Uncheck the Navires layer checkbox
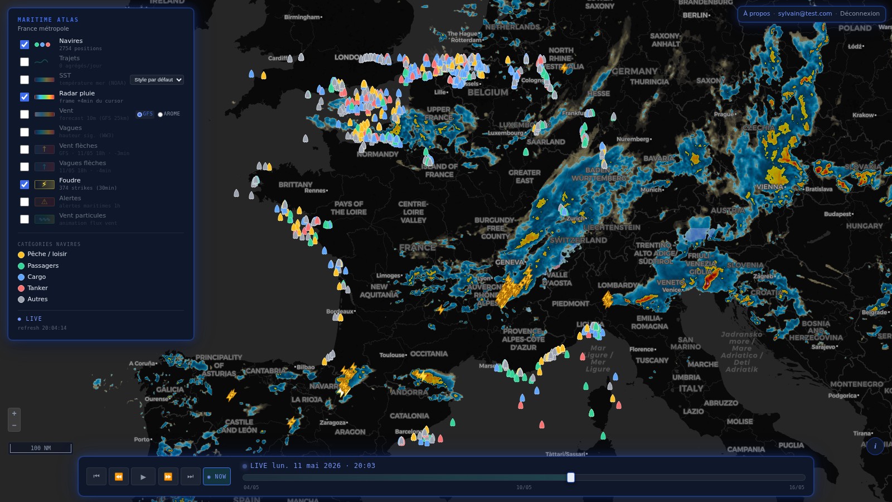 25,45
